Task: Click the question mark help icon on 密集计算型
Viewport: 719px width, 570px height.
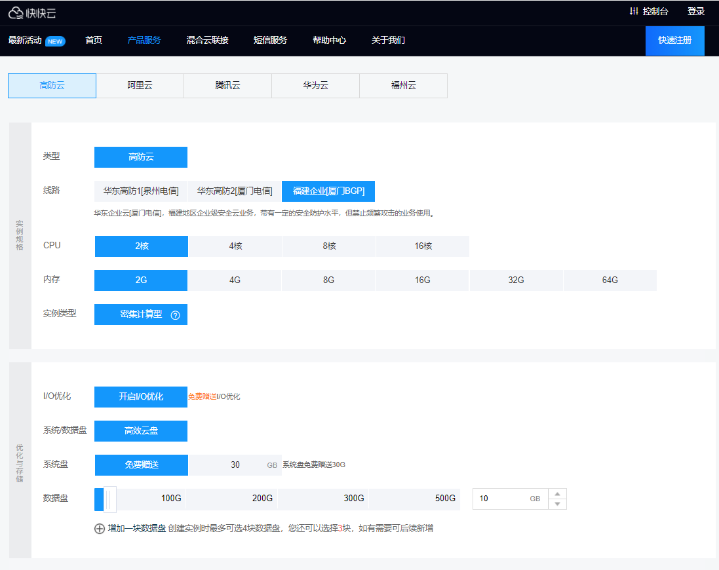Action: pyautogui.click(x=175, y=315)
